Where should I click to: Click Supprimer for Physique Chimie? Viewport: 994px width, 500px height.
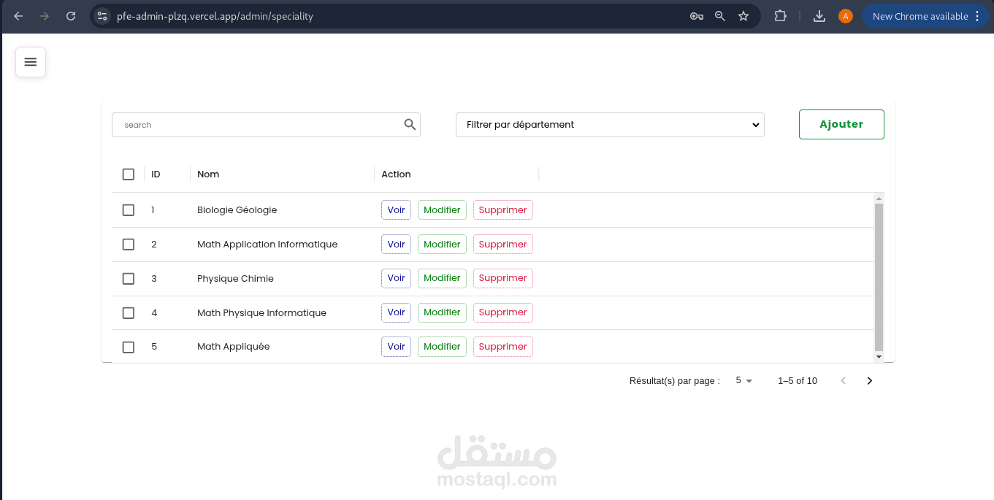pyautogui.click(x=503, y=278)
